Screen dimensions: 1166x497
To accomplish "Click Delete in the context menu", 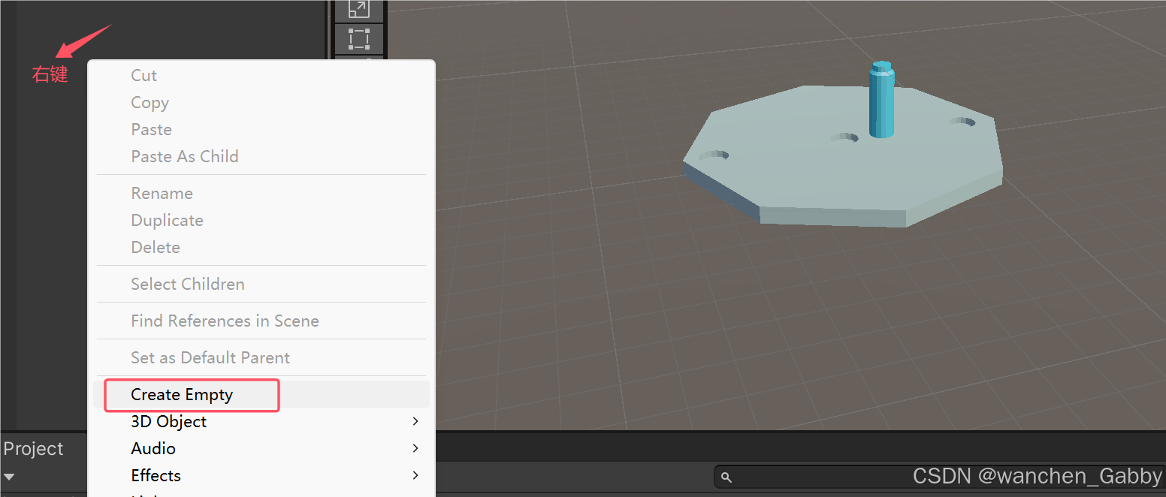I will click(x=156, y=248).
